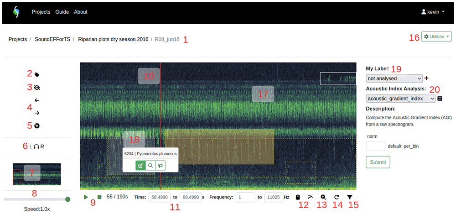Go to next recording with right arrow
The image size is (456, 214).
click(36, 113)
